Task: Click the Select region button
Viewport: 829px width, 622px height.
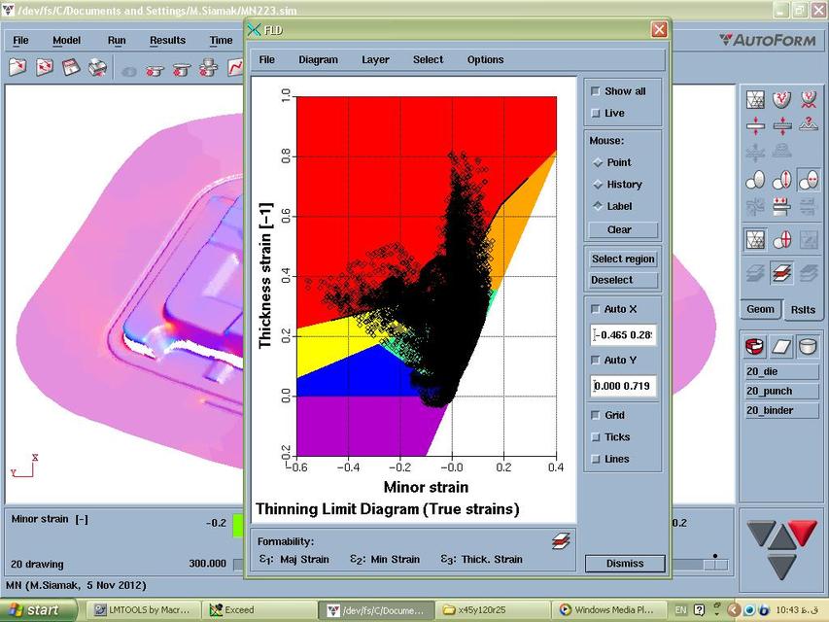Action: (x=623, y=259)
